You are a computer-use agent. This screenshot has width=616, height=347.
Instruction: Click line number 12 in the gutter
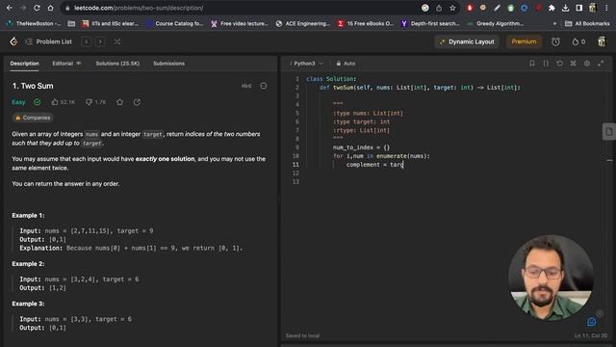click(x=295, y=173)
